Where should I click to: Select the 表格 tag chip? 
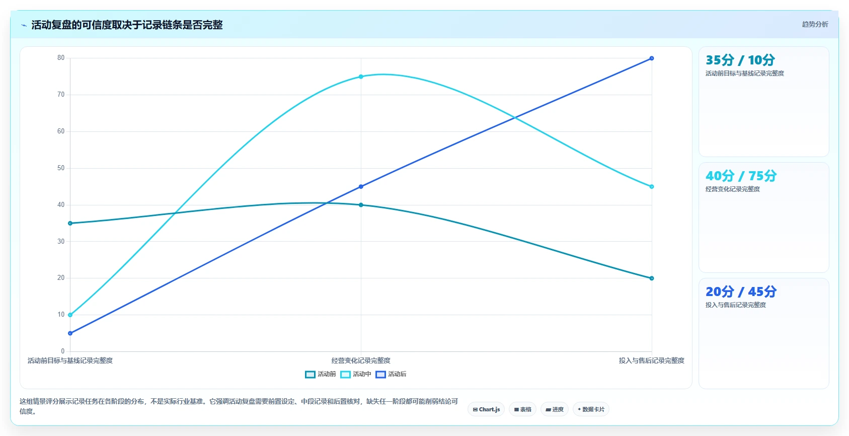click(522, 409)
